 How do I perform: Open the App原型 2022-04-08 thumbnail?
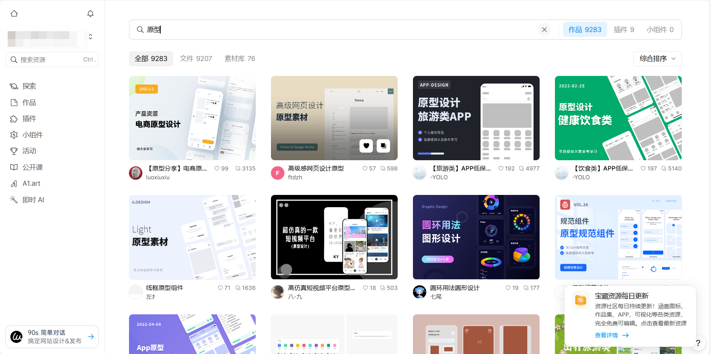coord(192,334)
